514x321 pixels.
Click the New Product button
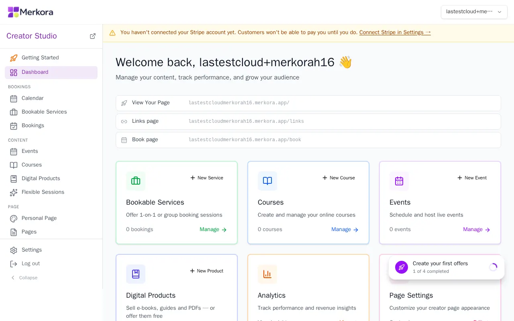[207, 271]
